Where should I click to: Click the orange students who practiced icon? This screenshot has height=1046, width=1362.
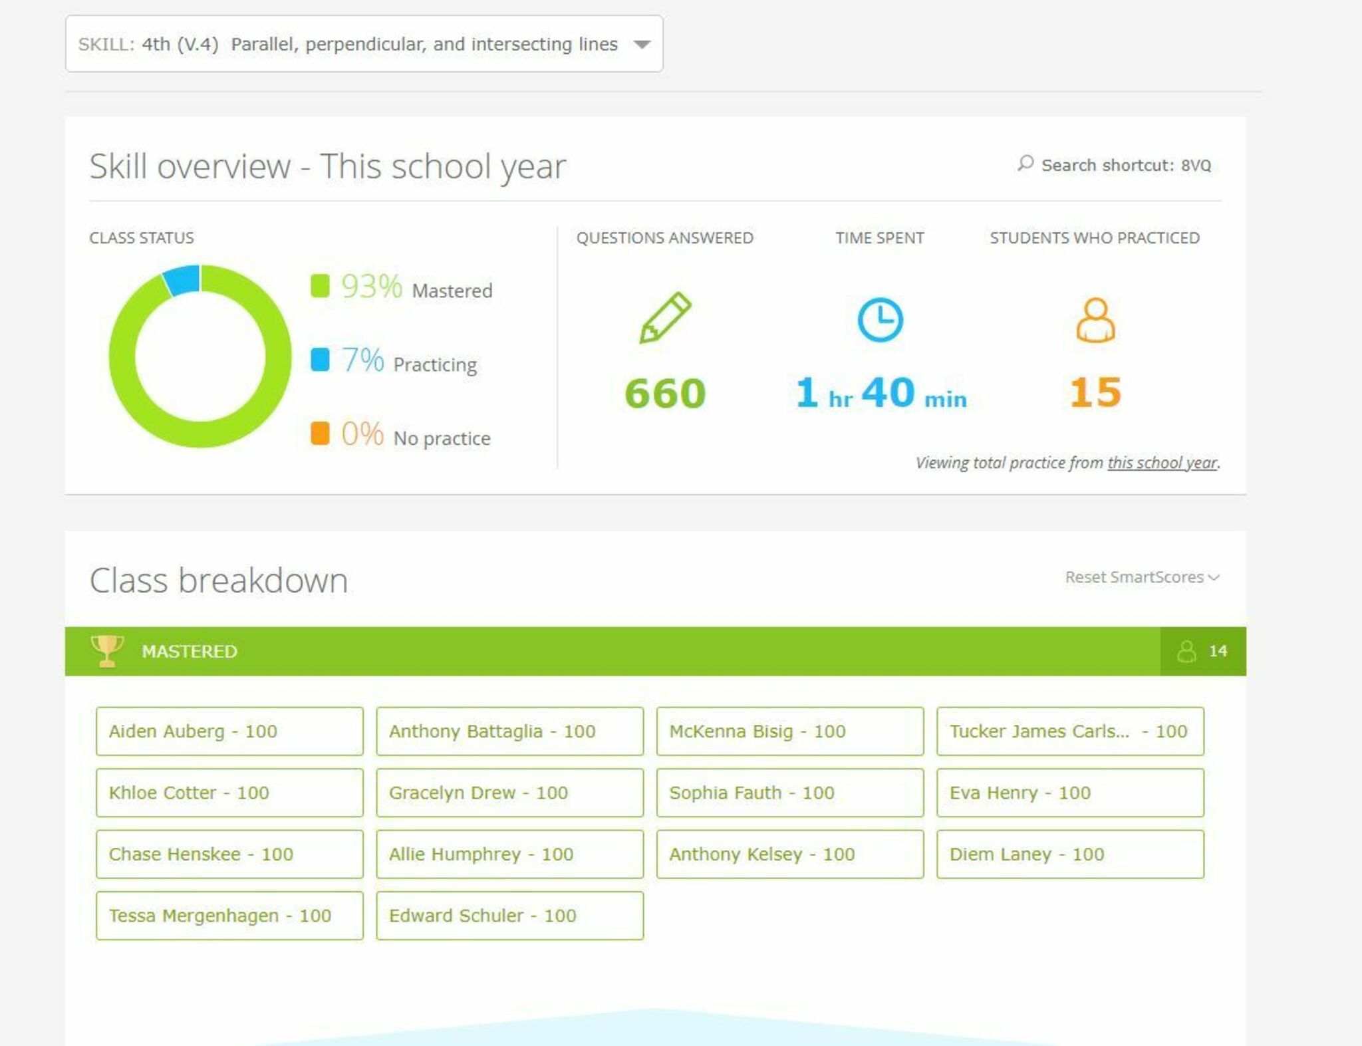coord(1095,320)
